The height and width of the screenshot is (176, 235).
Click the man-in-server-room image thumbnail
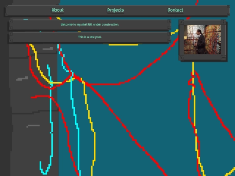(202, 40)
